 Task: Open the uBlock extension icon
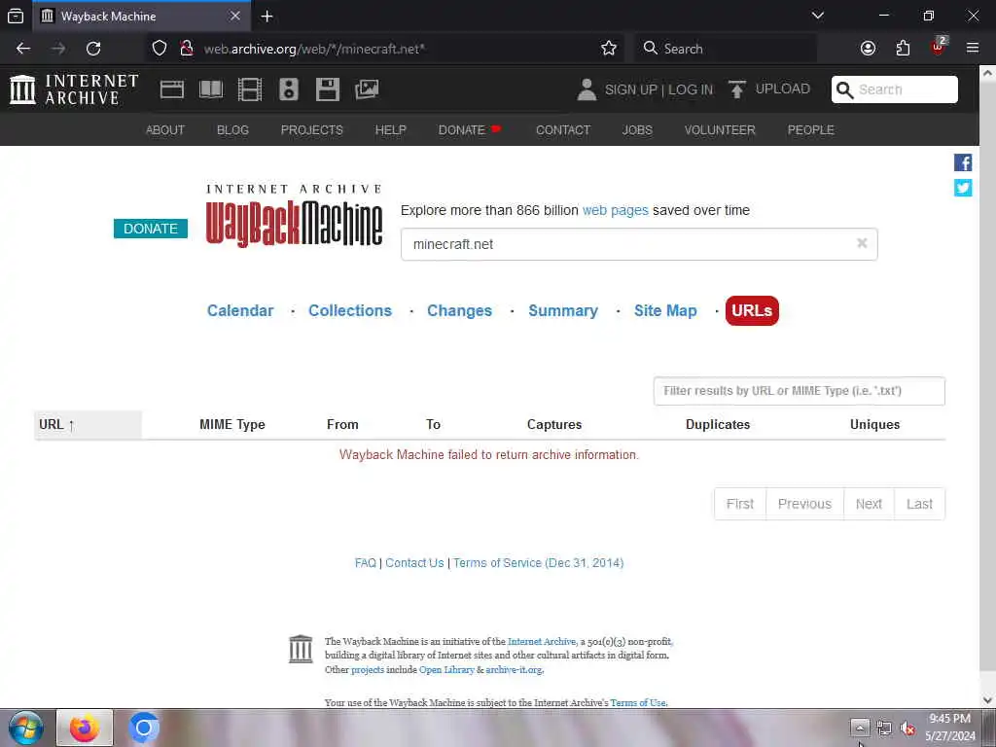(x=939, y=47)
